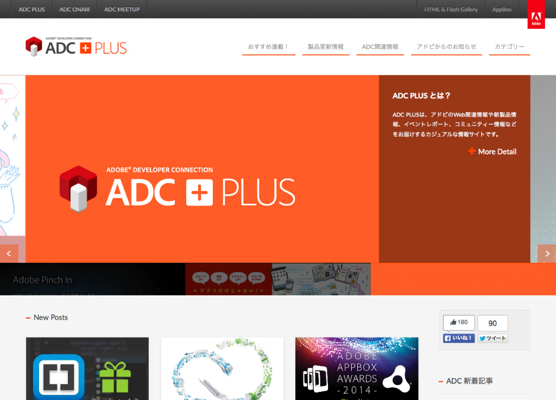Open the HTML & Flash Gallery link

tap(451, 9)
